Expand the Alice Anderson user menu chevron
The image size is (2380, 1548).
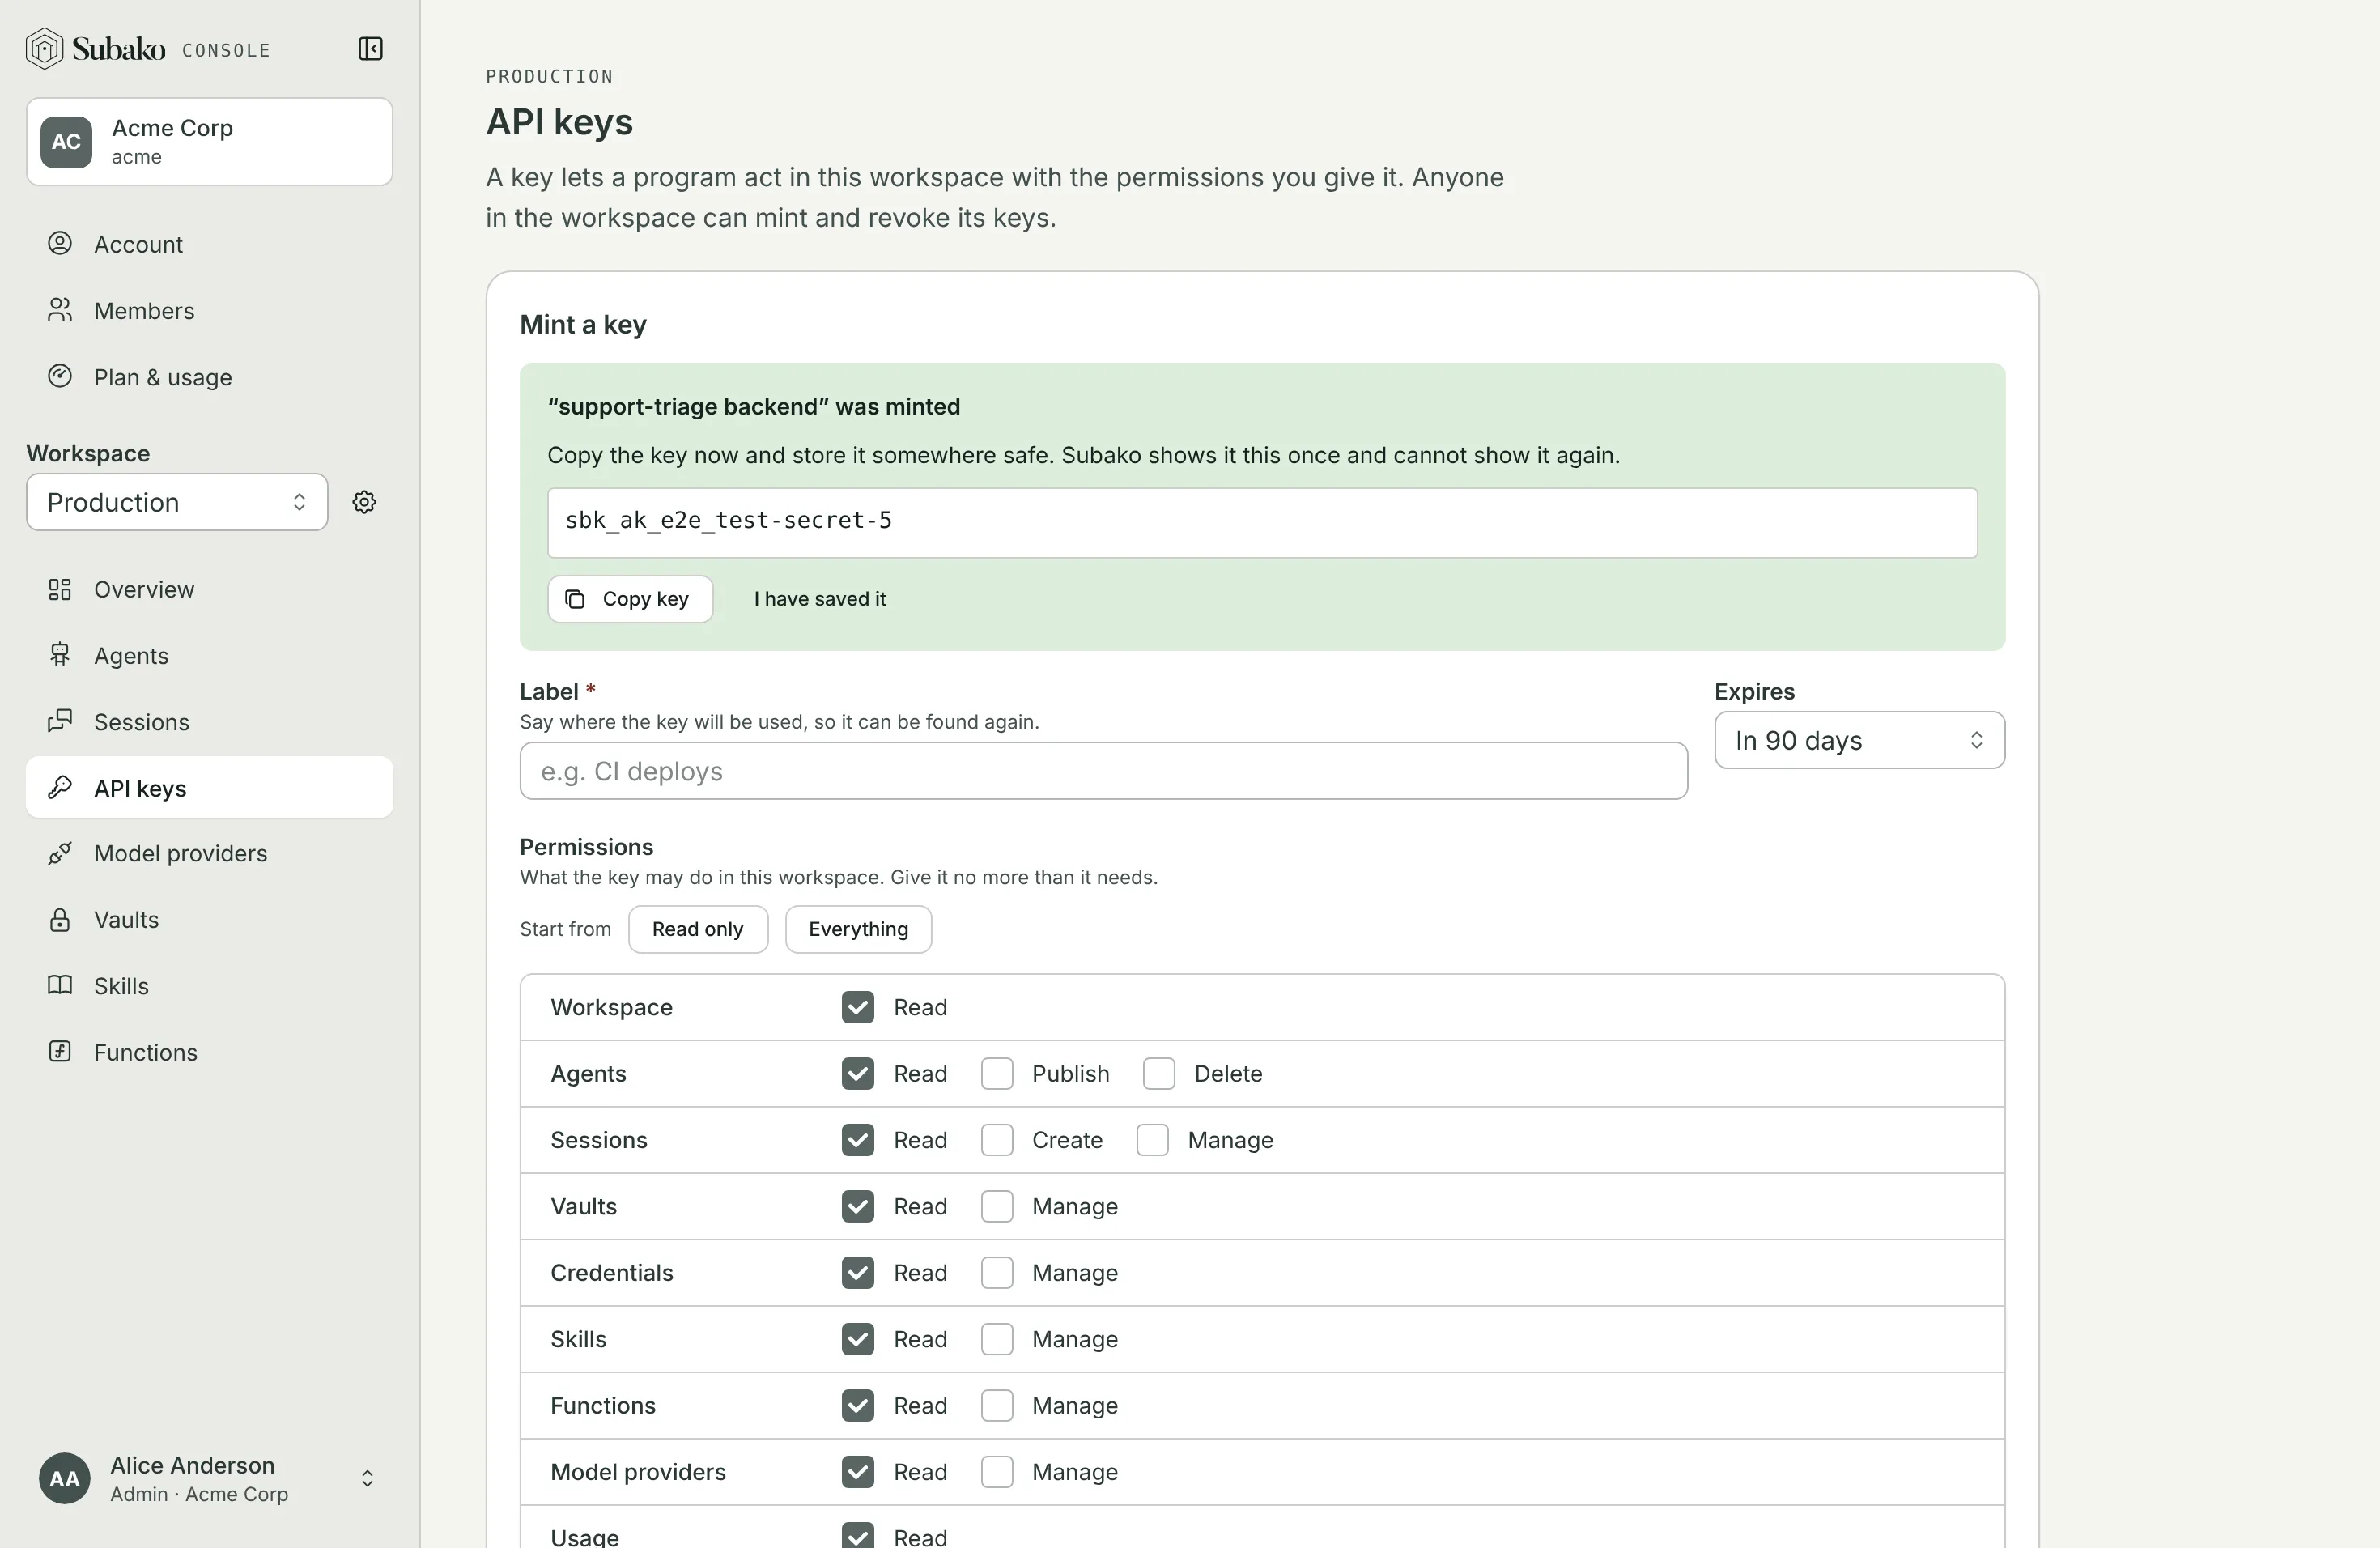[x=367, y=1478]
